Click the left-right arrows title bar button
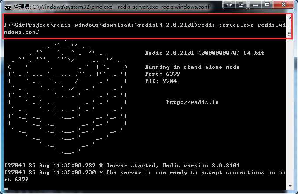This screenshot has height=194, width=298. (x=229, y=4)
